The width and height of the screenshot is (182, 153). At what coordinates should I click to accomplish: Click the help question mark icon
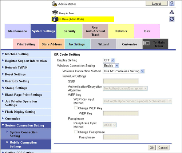172,4
